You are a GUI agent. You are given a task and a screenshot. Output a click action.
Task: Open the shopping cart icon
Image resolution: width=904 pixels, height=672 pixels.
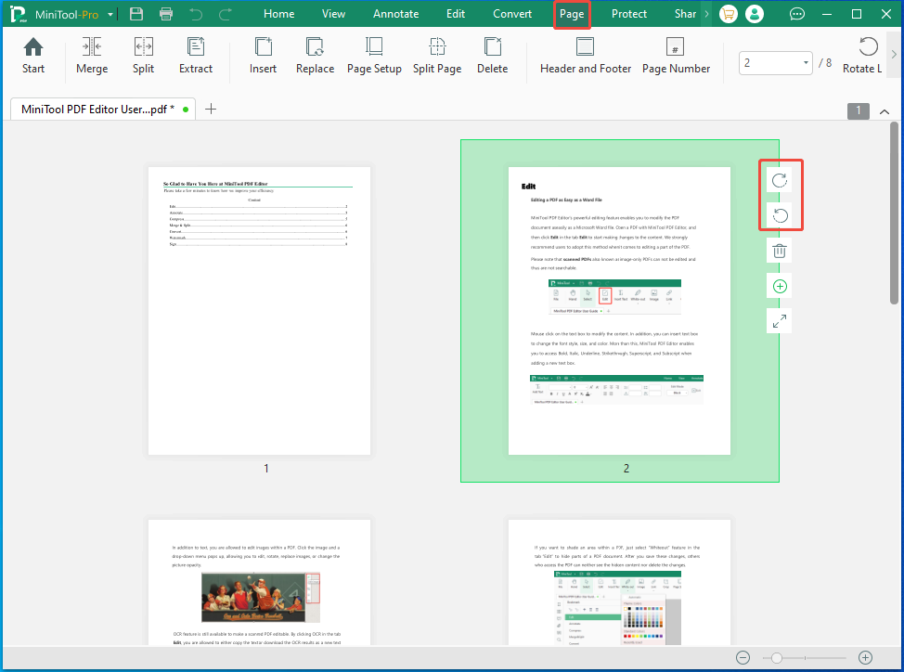(729, 14)
